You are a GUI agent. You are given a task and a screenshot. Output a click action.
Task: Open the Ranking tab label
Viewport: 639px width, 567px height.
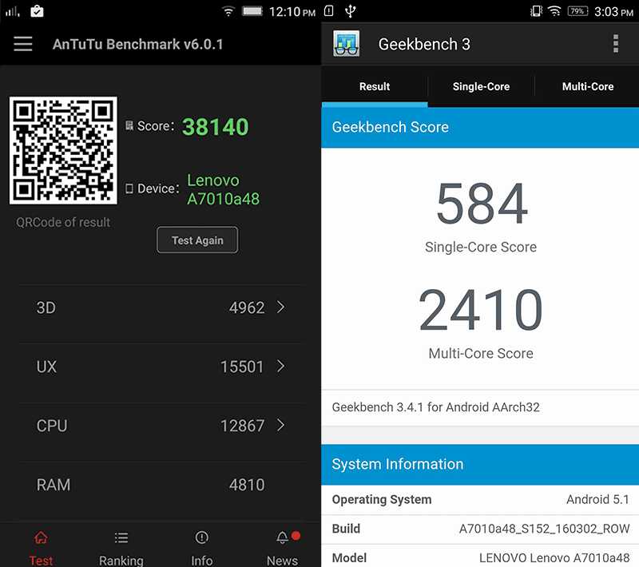click(x=121, y=561)
